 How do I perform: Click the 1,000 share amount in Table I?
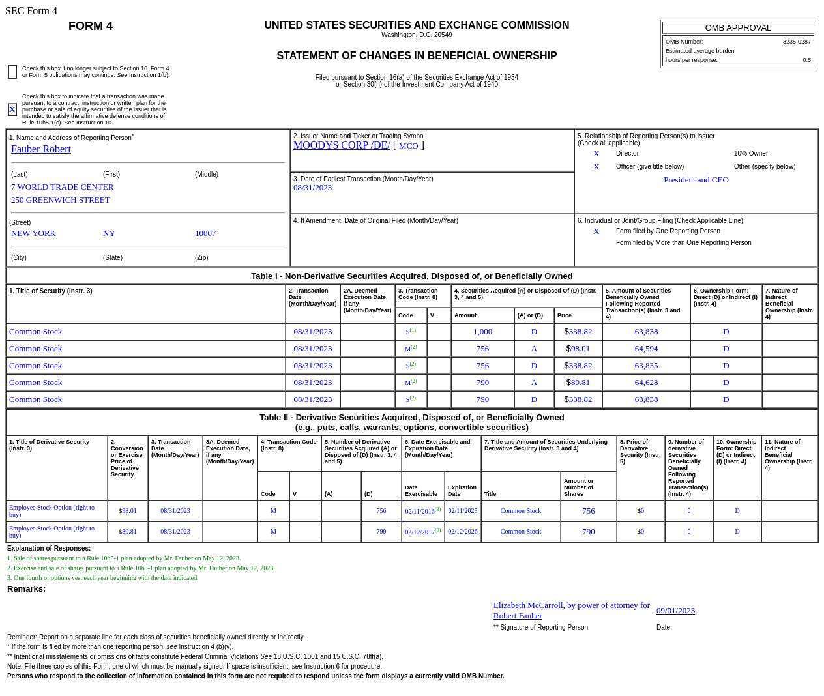click(x=482, y=332)
